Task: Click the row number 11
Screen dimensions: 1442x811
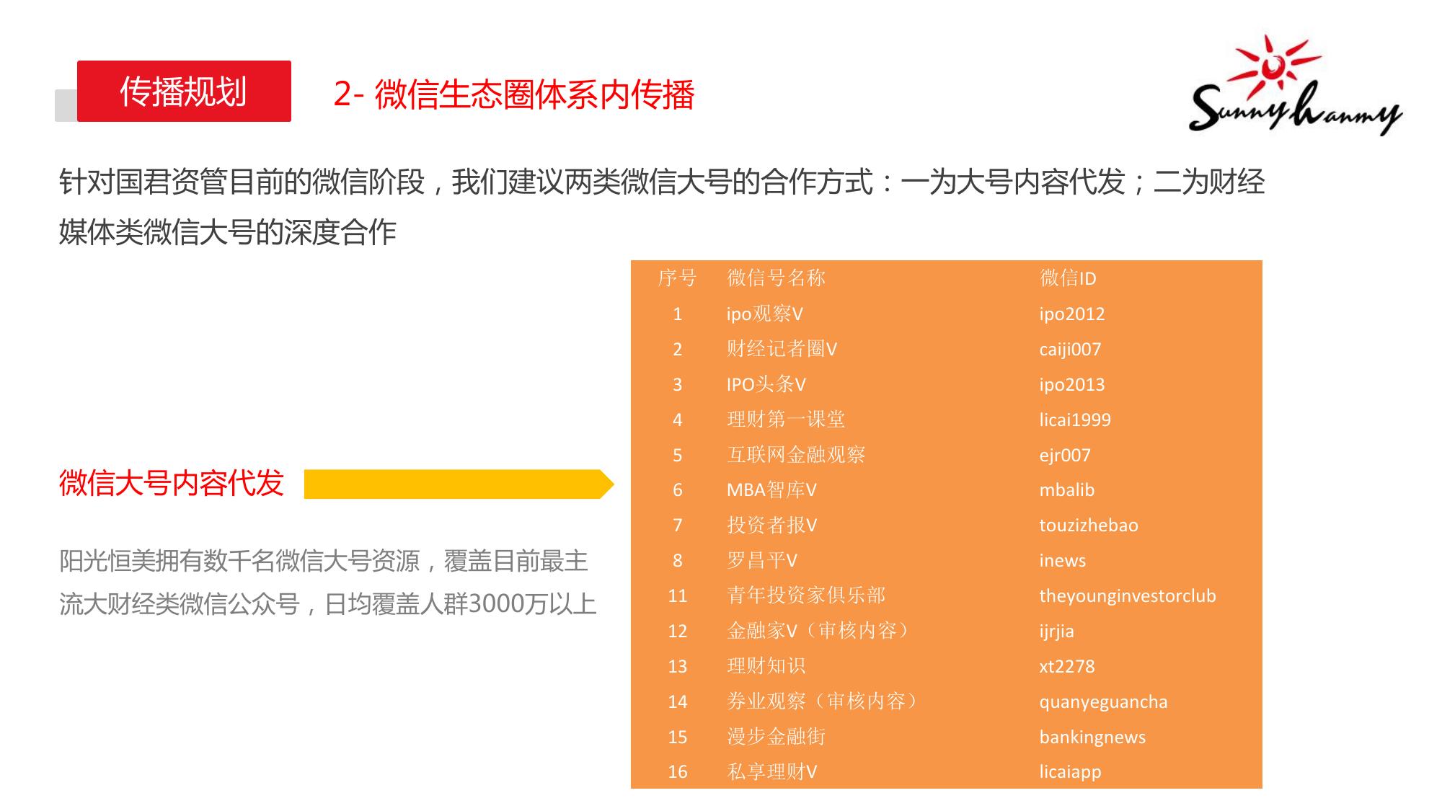Action: [678, 596]
